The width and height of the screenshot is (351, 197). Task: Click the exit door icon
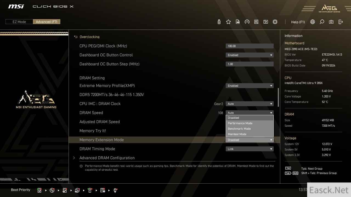[341, 22]
